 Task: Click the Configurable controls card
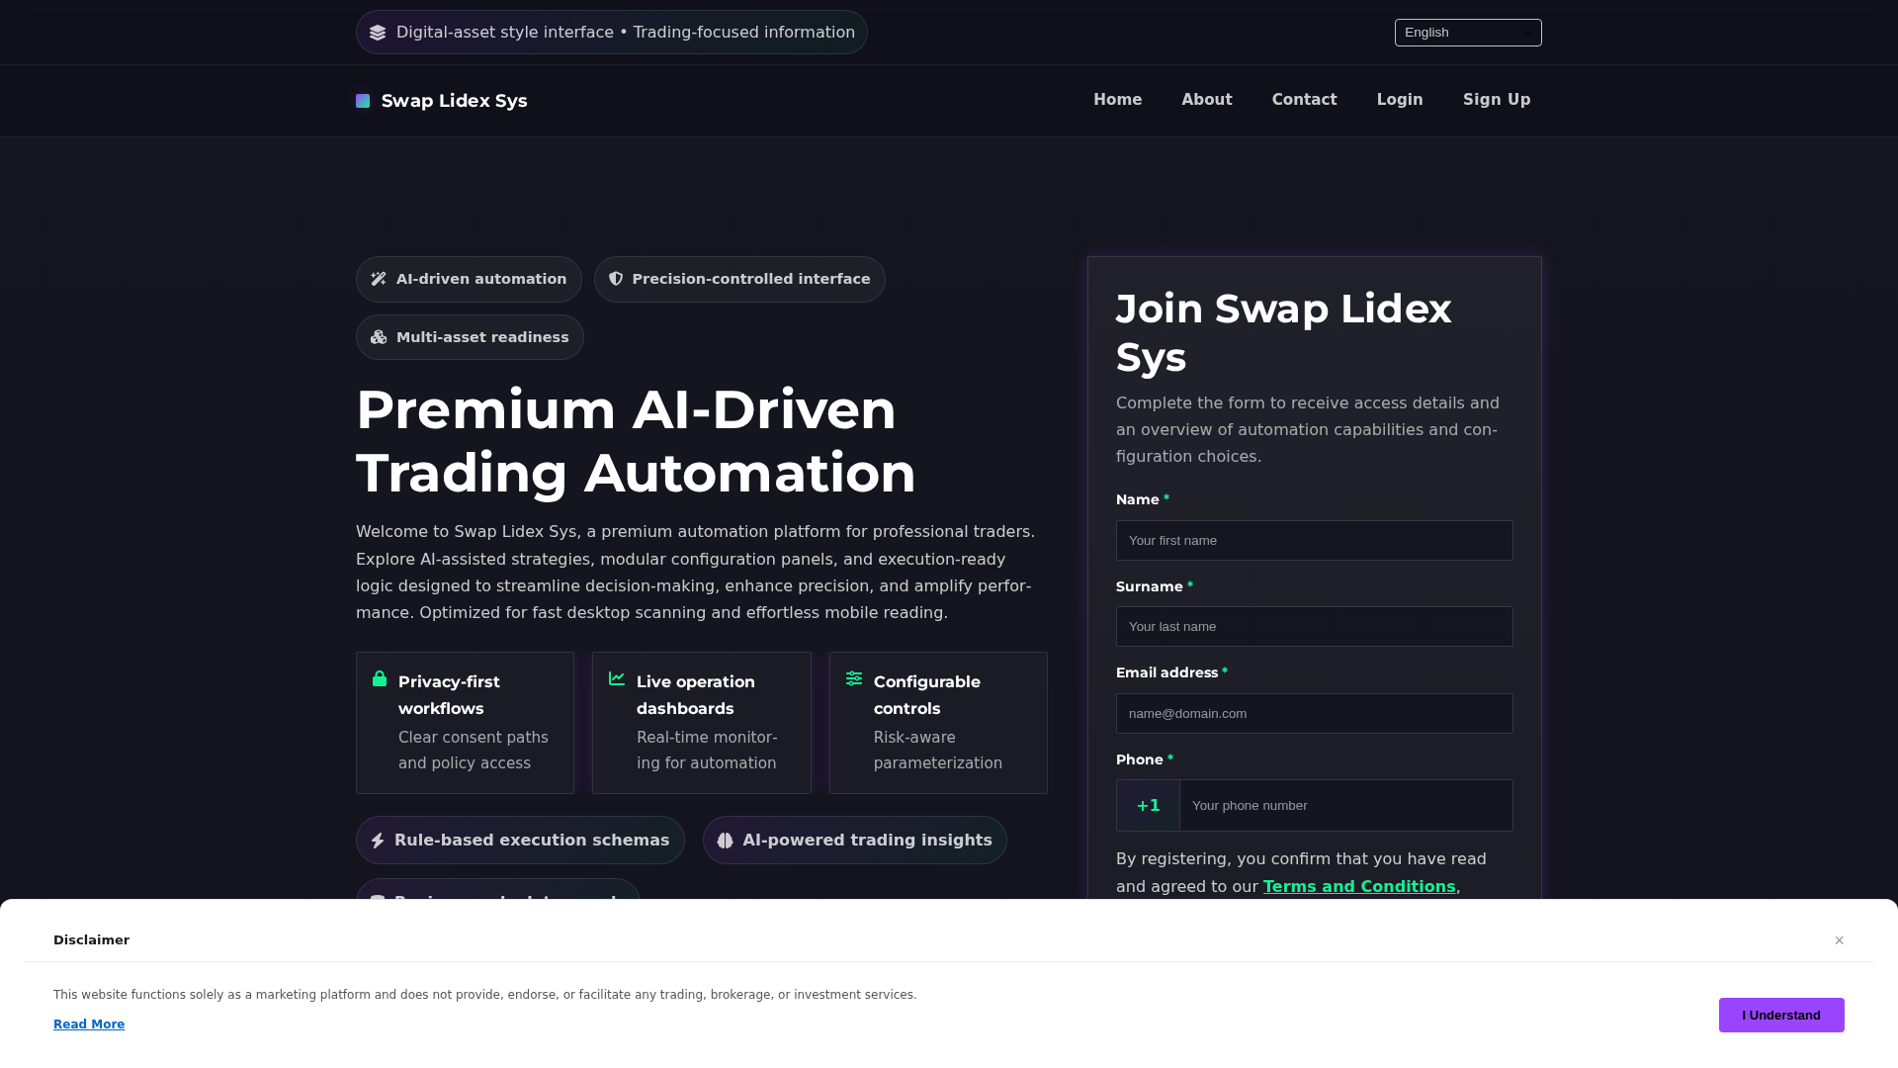point(938,723)
